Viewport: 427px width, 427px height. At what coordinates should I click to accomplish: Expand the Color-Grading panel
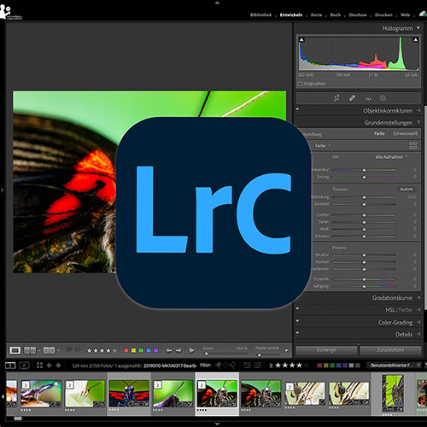pos(418,322)
